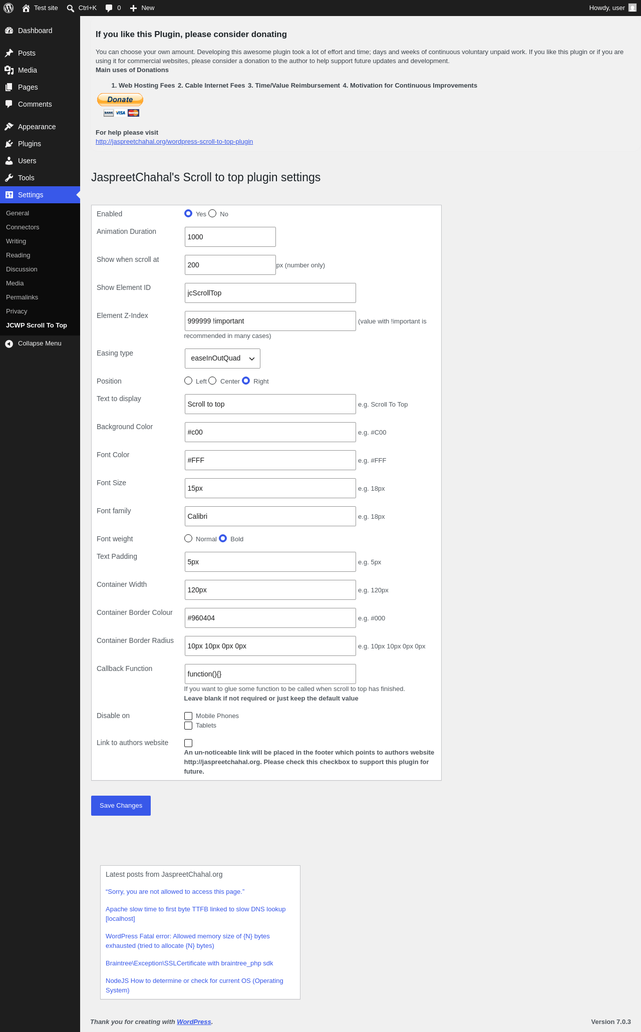Click the Text to display field
641x1032 pixels.
pyautogui.click(x=270, y=404)
